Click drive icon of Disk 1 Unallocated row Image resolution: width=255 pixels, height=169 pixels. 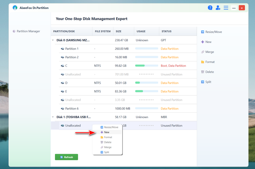pyautogui.click(x=62, y=126)
